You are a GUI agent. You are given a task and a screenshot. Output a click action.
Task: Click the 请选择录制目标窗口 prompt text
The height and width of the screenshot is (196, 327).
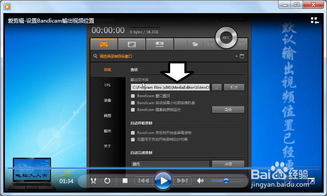click(x=116, y=56)
